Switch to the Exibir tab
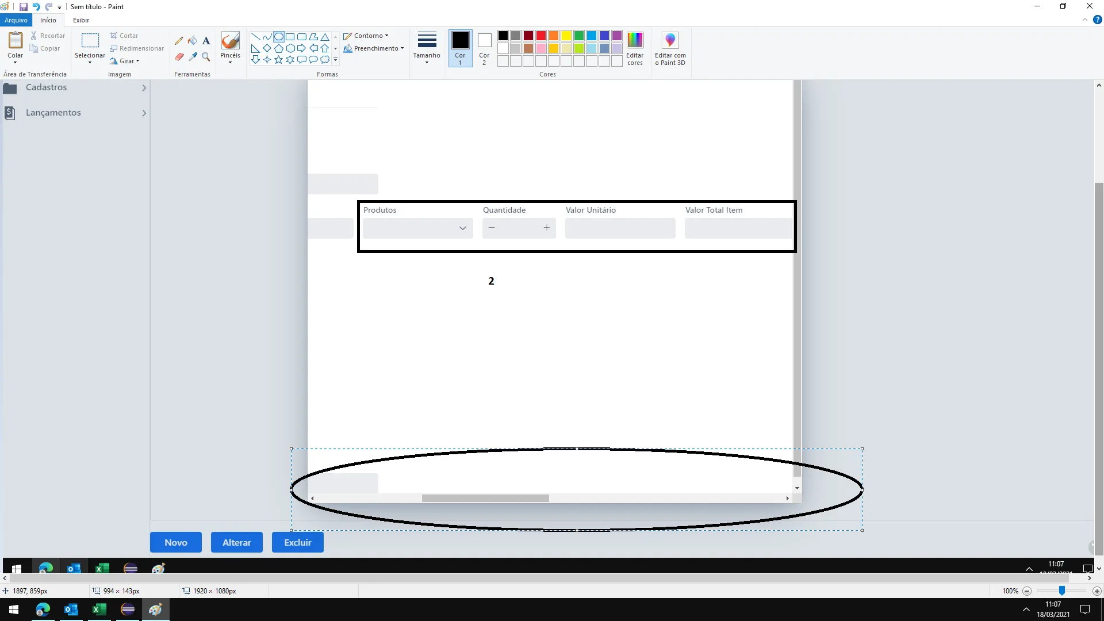The width and height of the screenshot is (1104, 621). click(x=80, y=20)
